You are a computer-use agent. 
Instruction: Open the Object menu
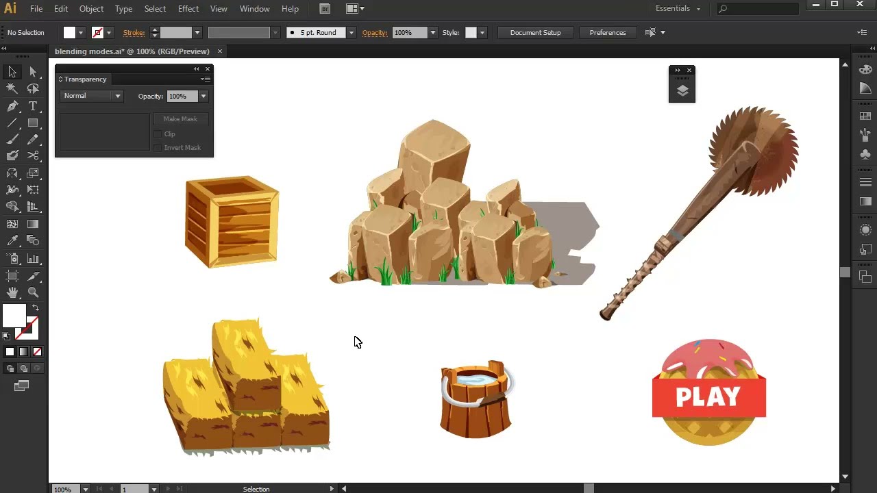click(91, 9)
